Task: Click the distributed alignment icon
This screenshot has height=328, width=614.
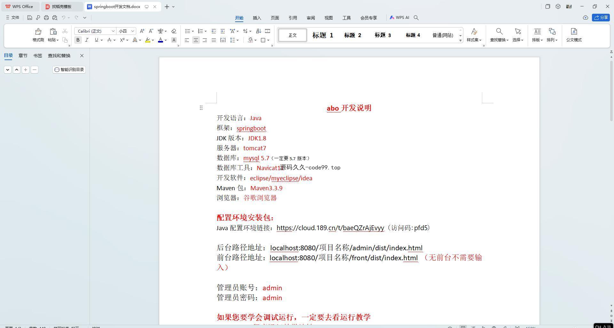Action: pyautogui.click(x=223, y=40)
